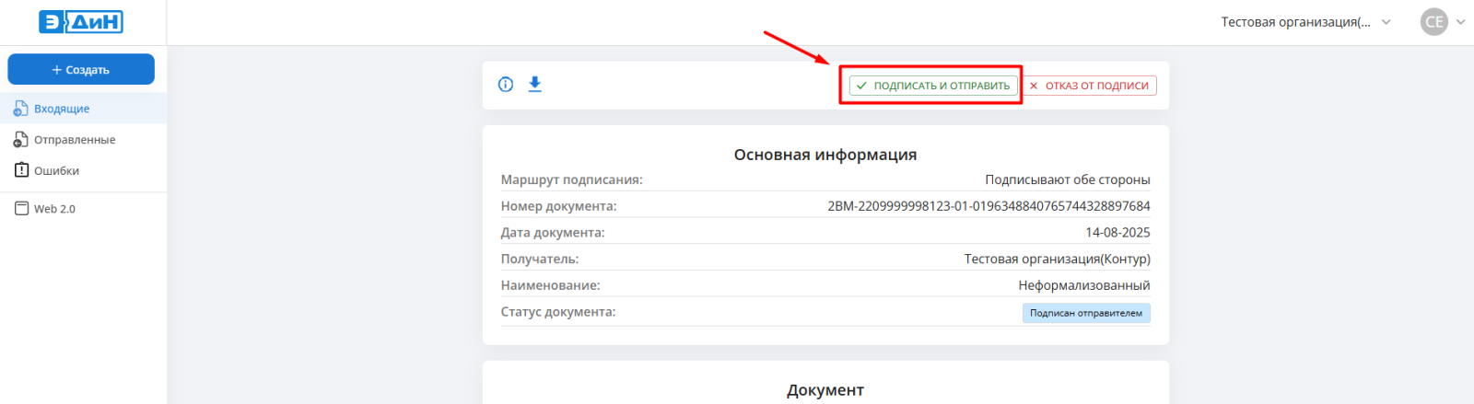Go to the Входящие section
Image resolution: width=1474 pixels, height=404 pixels.
(62, 109)
